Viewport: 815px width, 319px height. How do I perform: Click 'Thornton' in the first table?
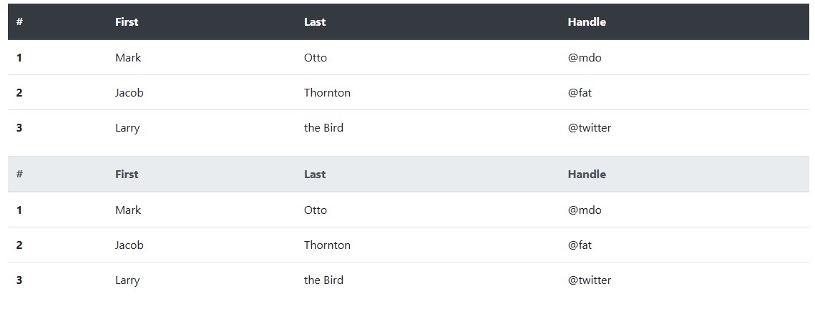pyautogui.click(x=328, y=92)
